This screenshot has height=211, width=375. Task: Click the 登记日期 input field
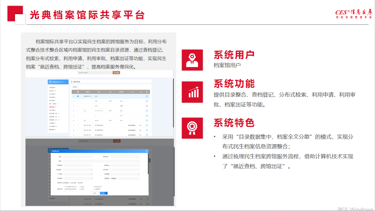point(125,157)
